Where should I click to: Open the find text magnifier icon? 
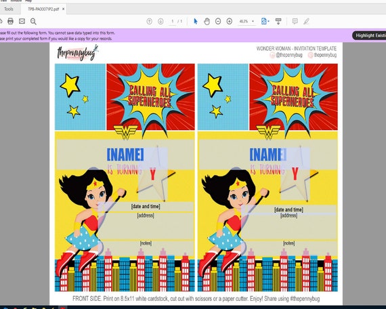(33, 22)
